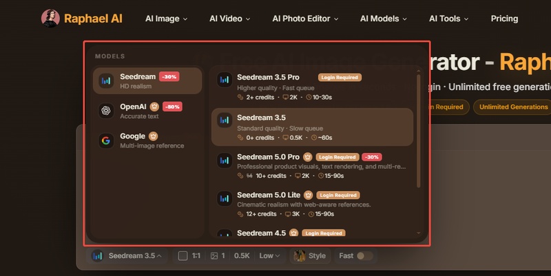Image resolution: width=551 pixels, height=276 pixels.
Task: Open the Low quality dropdown
Action: (x=269, y=256)
